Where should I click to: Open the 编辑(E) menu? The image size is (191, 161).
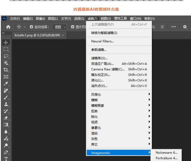coord(28,19)
